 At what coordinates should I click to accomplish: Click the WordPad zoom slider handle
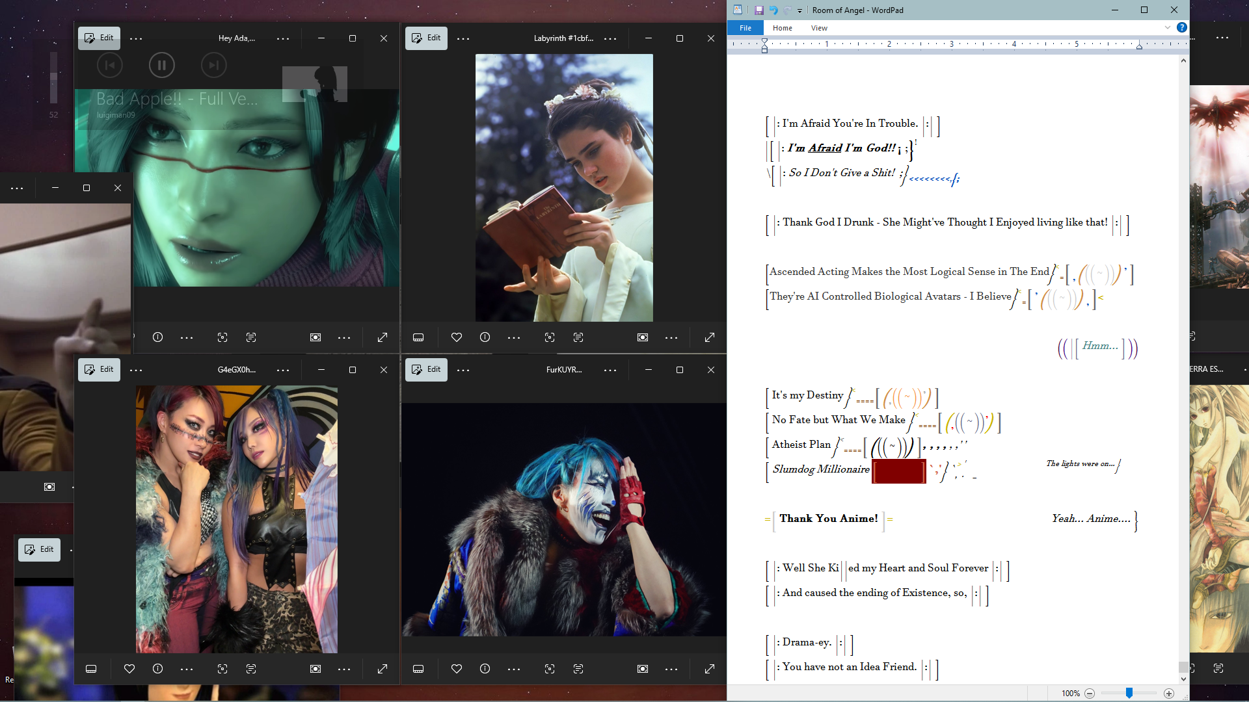click(x=1129, y=694)
